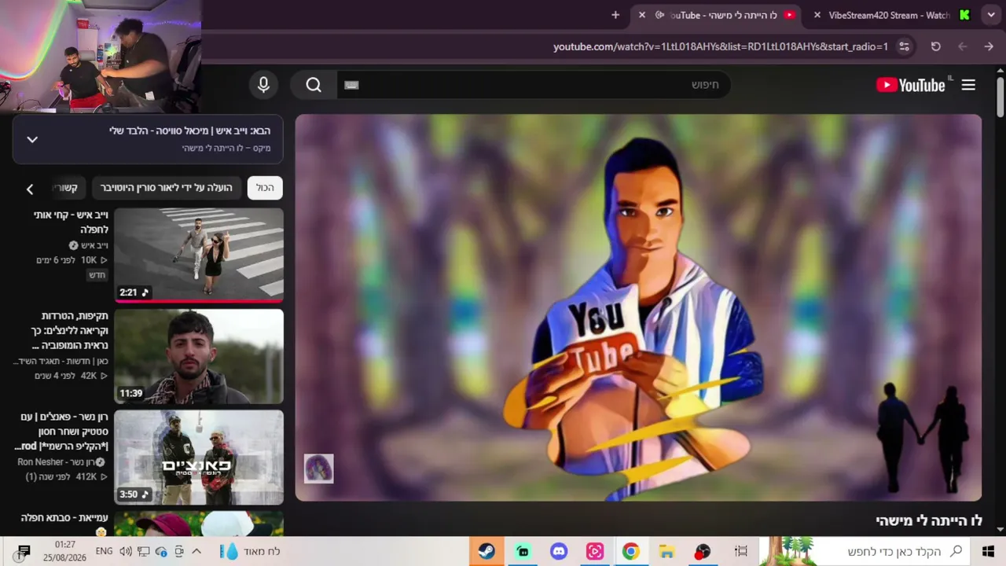
Task: Open the volume control in the tray
Action: (x=126, y=551)
